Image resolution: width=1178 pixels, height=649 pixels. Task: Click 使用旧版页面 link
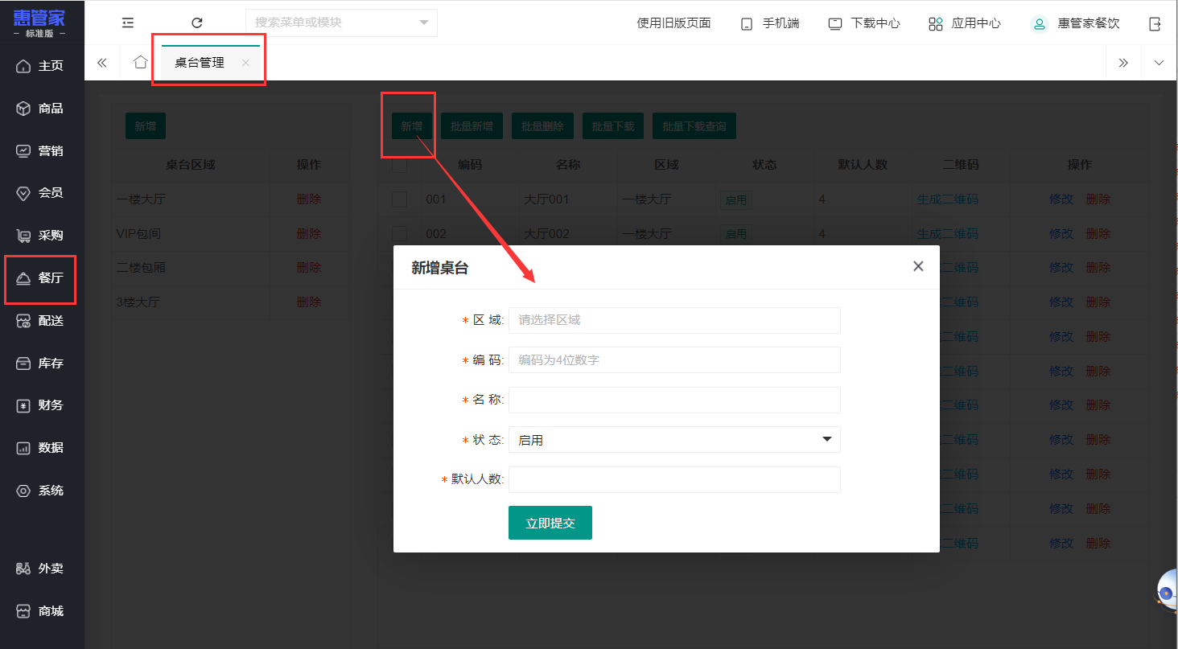(x=674, y=23)
